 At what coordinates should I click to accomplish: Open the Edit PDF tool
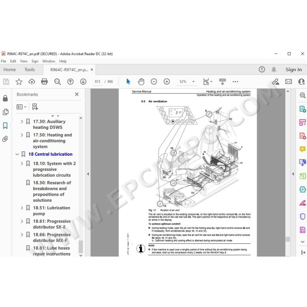point(303,122)
